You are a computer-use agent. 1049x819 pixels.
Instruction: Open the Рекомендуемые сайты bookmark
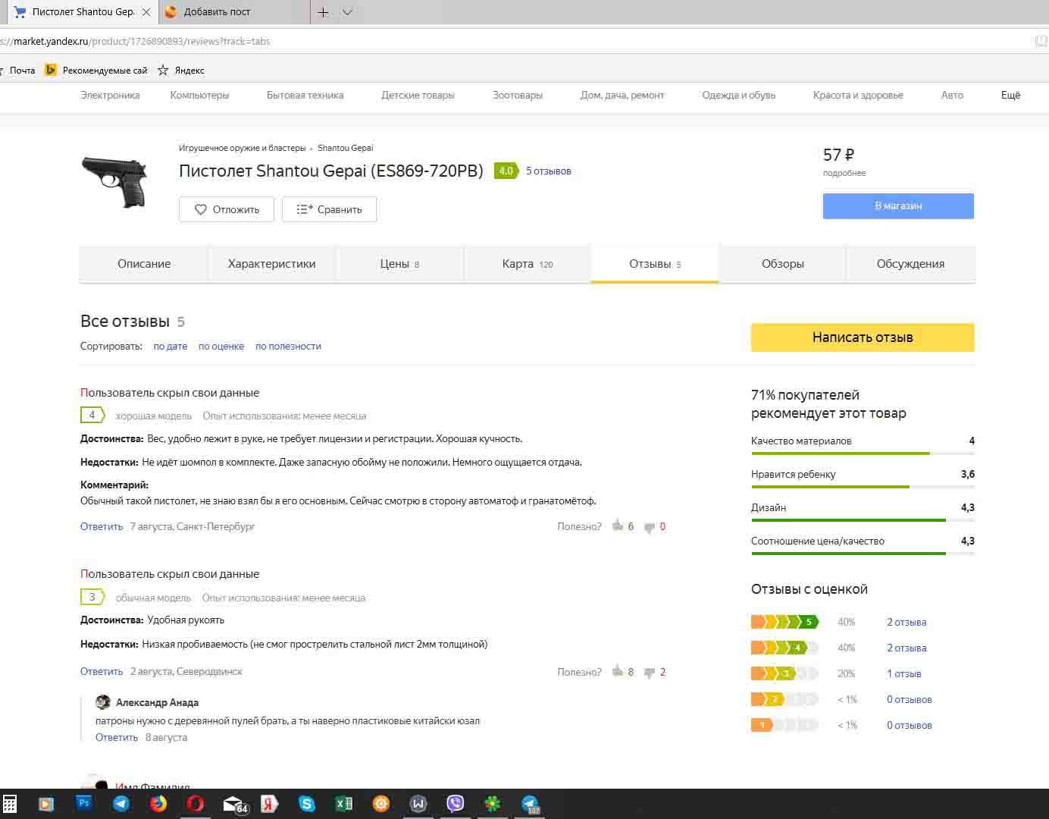pos(97,71)
